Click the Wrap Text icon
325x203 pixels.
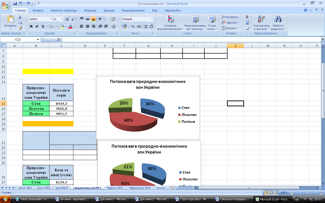click(x=113, y=19)
